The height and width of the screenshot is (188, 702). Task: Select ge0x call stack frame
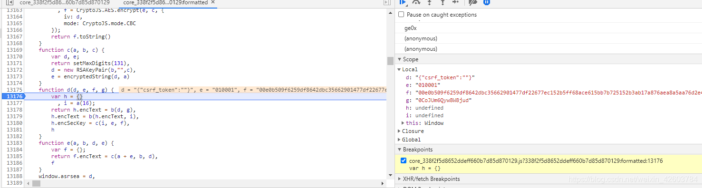pyautogui.click(x=548, y=28)
